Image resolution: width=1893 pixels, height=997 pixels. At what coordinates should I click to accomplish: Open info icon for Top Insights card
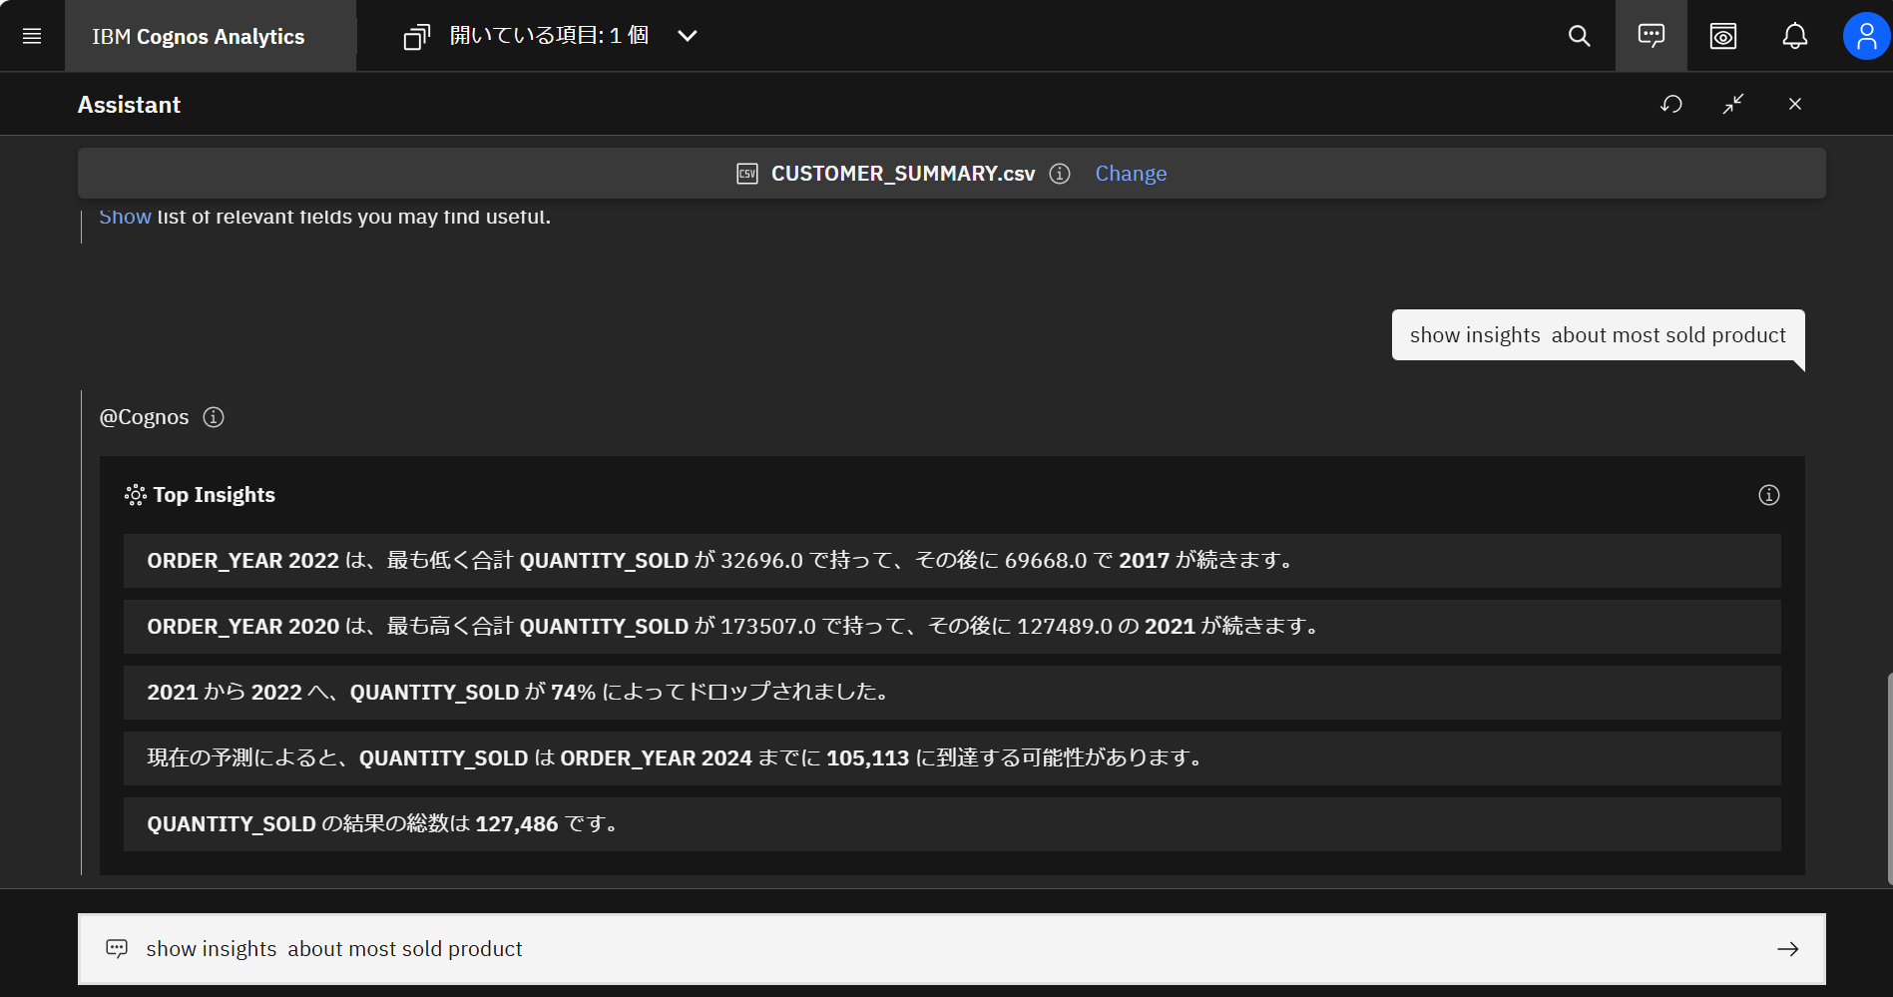click(x=1769, y=495)
